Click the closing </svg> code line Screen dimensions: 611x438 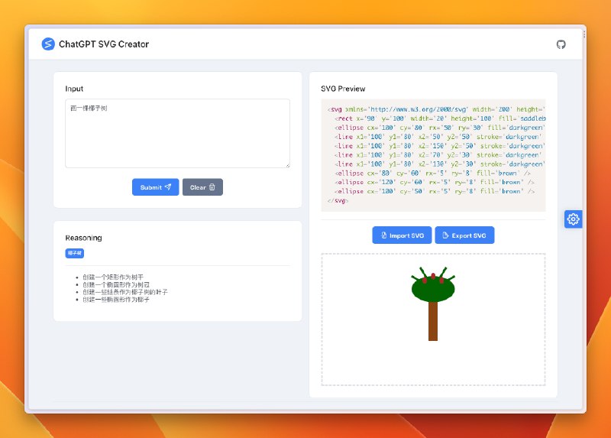(x=338, y=200)
